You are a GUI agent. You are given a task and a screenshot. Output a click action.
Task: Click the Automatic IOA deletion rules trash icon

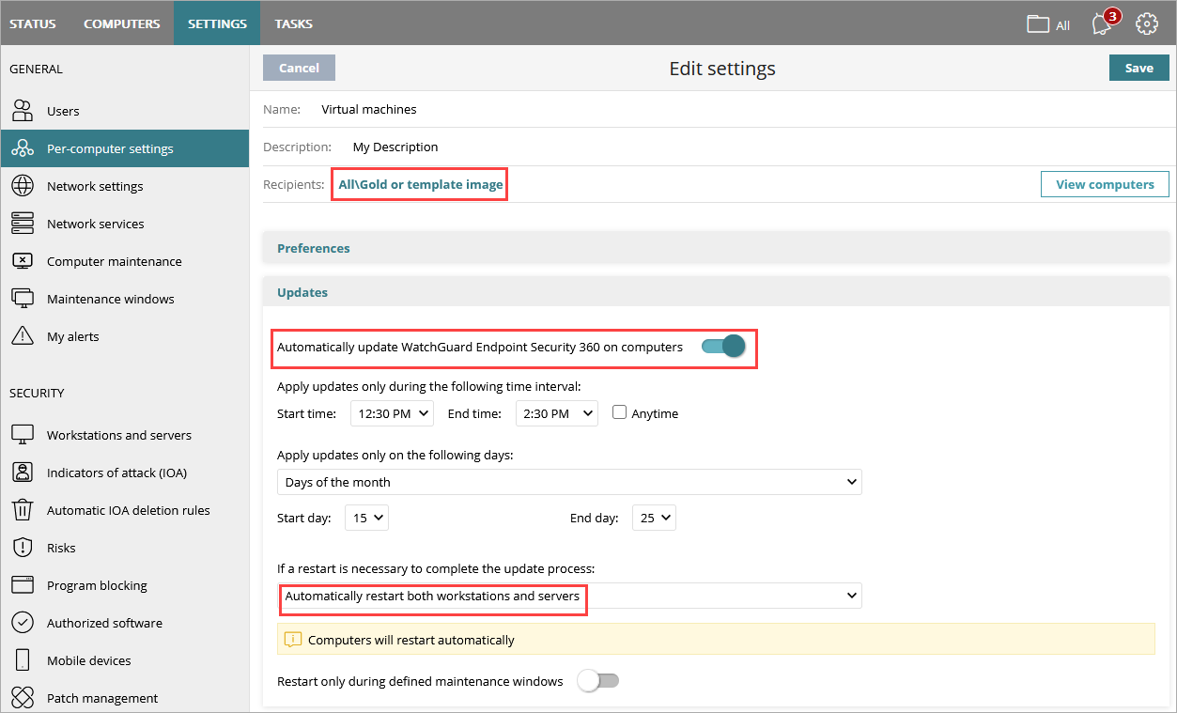pyautogui.click(x=23, y=510)
